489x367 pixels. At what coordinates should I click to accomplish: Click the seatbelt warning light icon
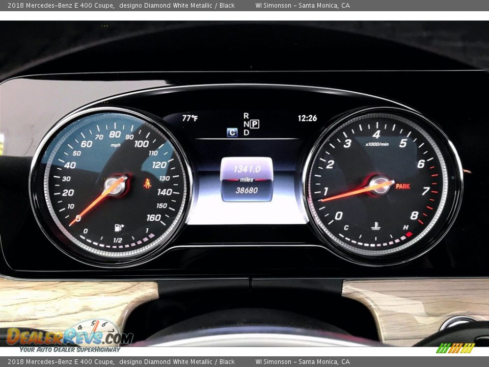pyautogui.click(x=147, y=183)
